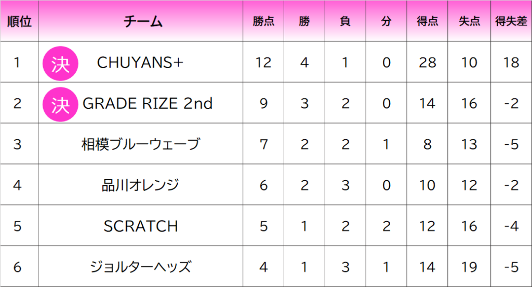Click CHUYANS+ goal difference 18
Screen dimensions: 532x287
[x=511, y=62]
